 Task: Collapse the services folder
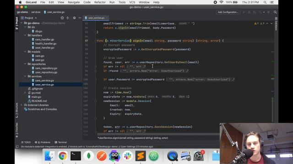25,76
